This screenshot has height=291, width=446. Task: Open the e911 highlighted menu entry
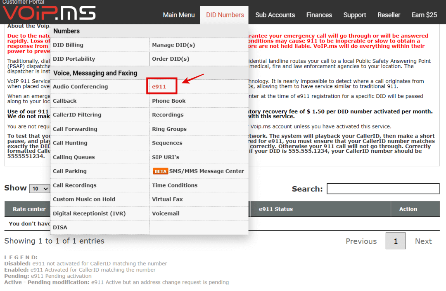click(161, 86)
